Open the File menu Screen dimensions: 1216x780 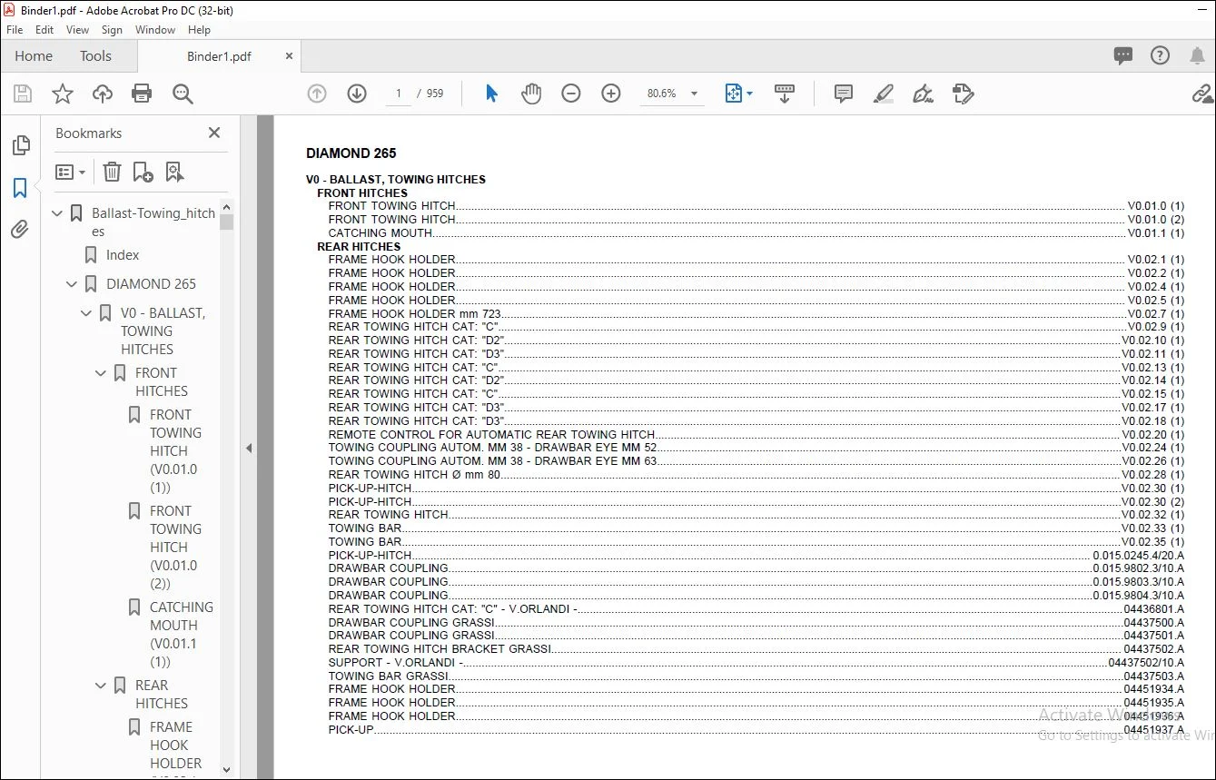15,30
